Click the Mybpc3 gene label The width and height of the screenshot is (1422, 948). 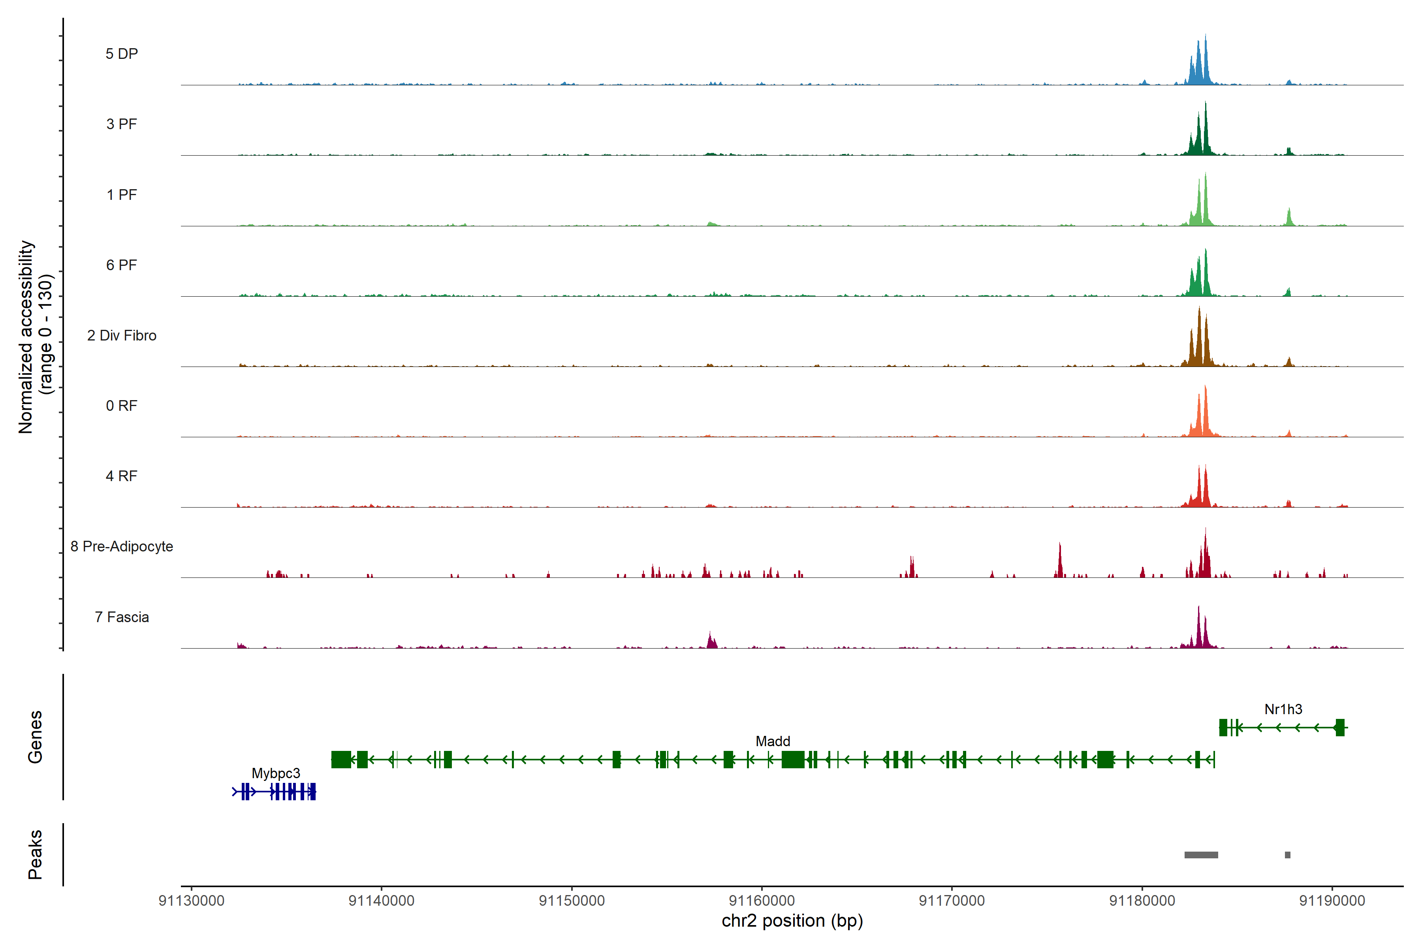[276, 773]
